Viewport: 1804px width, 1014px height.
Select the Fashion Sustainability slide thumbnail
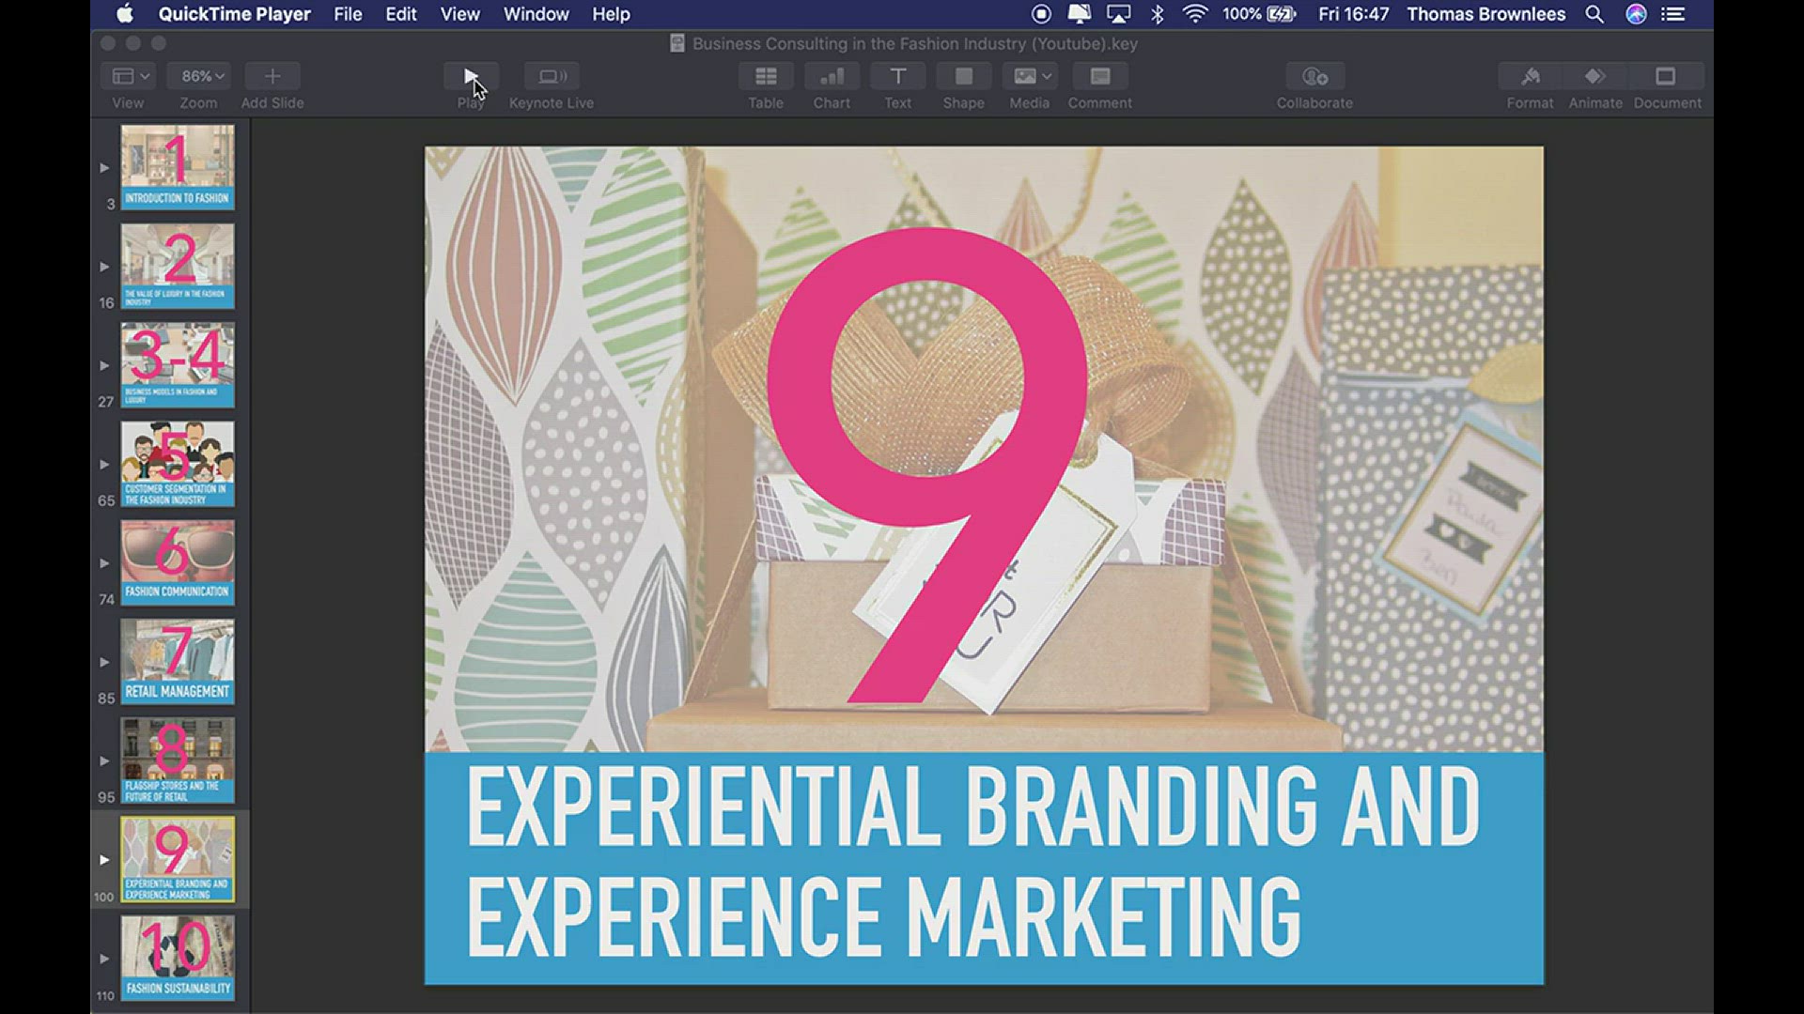178,958
